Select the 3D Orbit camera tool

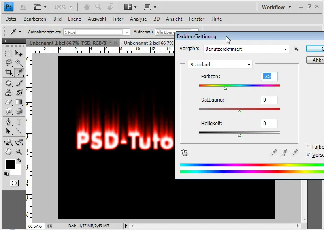click(19, 143)
